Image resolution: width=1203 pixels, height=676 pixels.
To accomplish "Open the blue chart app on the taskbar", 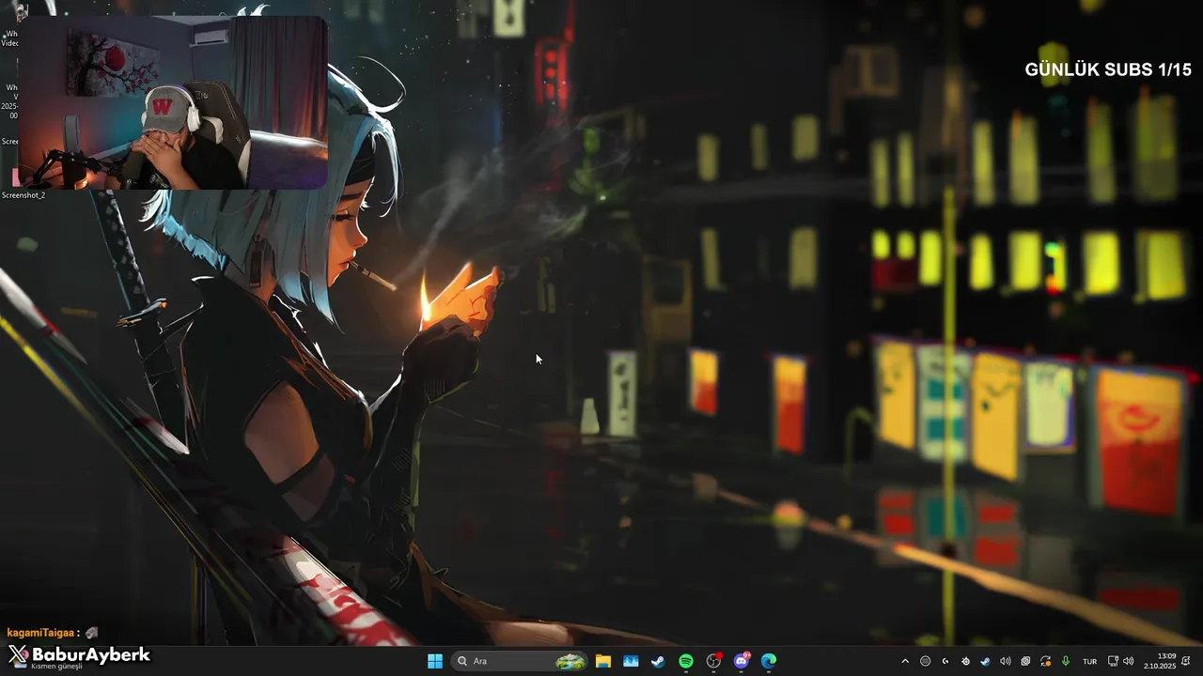I will click(631, 661).
